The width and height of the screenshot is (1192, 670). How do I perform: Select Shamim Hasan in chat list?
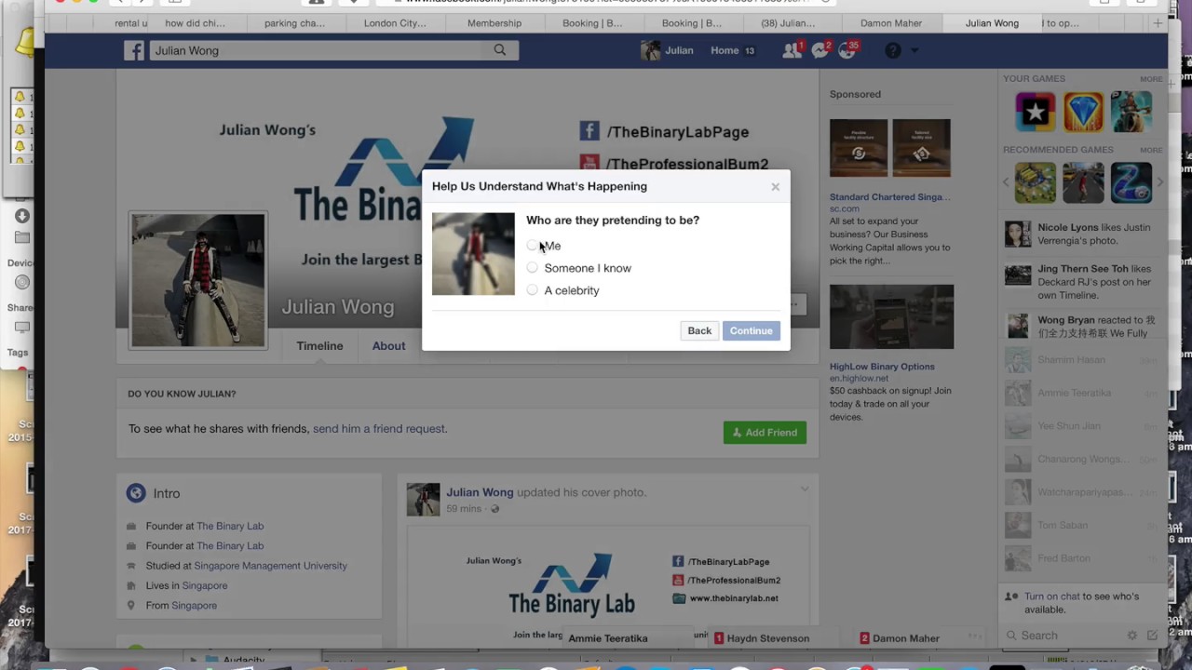tap(1082, 360)
